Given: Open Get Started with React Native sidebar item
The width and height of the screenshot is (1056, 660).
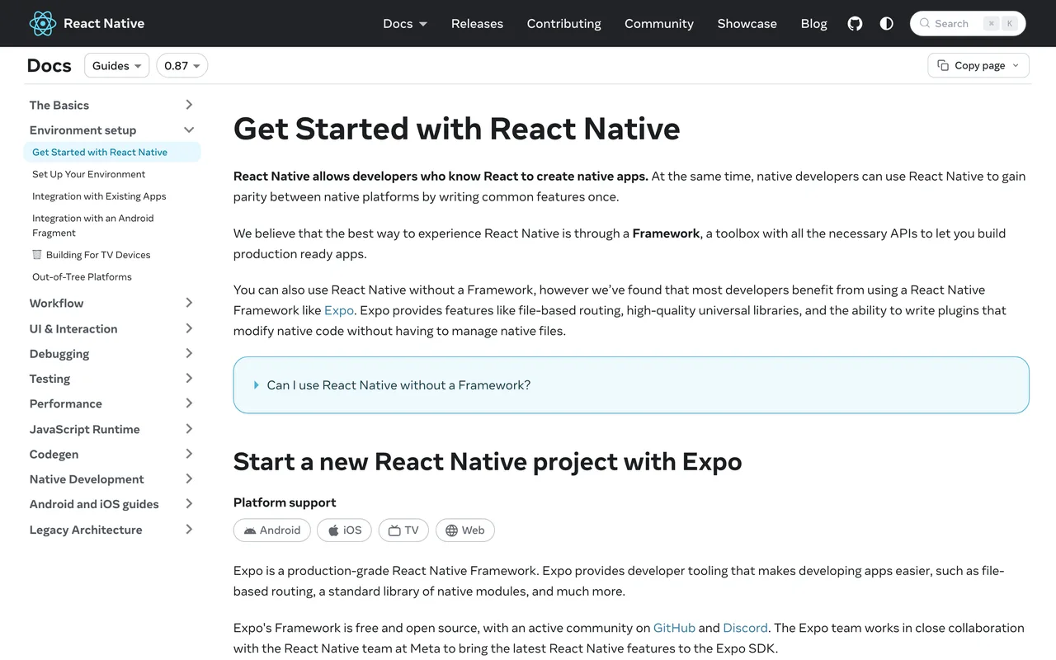Looking at the screenshot, I should 112,152.
